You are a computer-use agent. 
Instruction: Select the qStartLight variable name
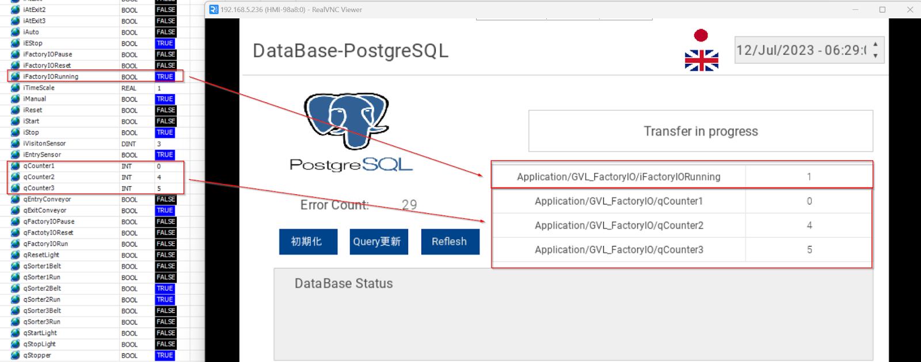[x=40, y=333]
